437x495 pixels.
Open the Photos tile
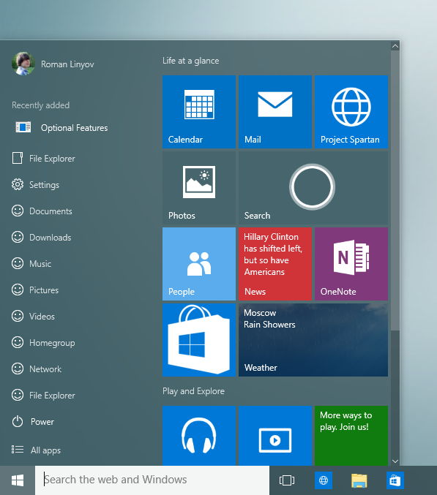pyautogui.click(x=199, y=188)
